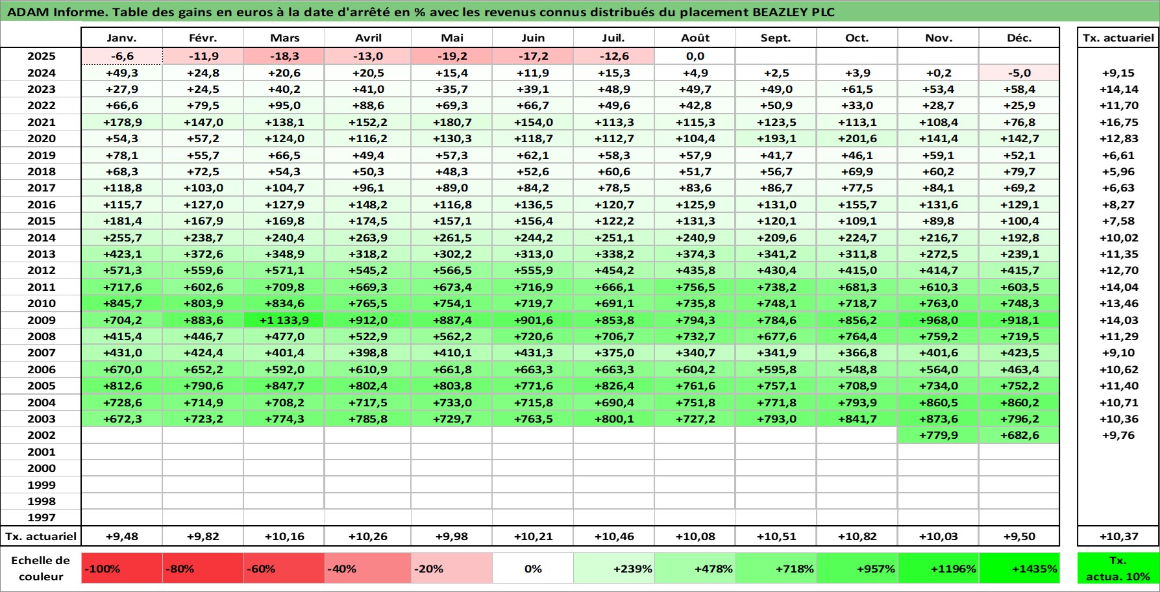Select cell +155,7 in October 2016

(857, 204)
